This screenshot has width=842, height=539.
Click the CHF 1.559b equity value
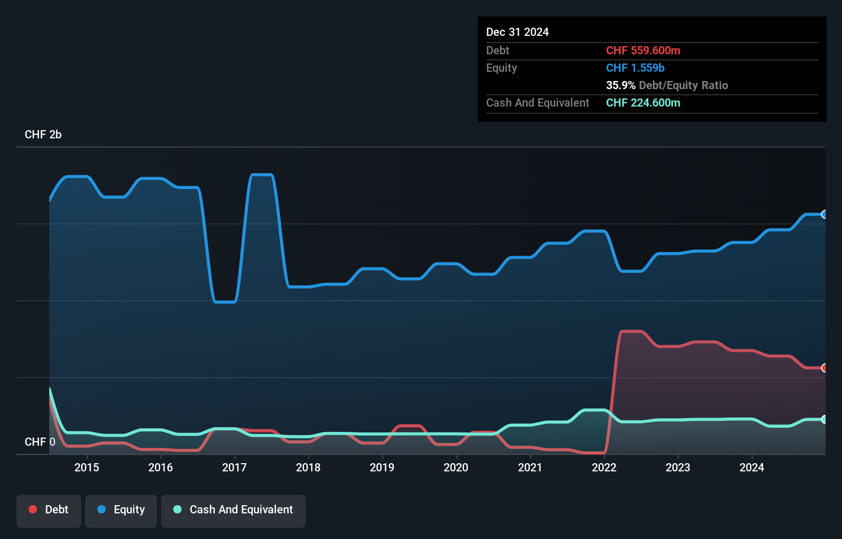635,68
